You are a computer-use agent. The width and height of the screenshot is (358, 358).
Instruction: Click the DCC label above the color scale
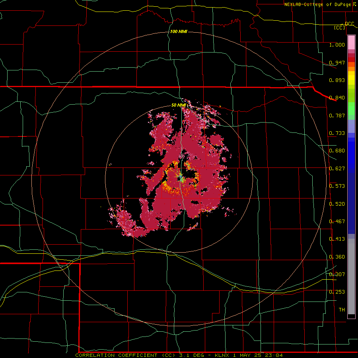pos(349,23)
